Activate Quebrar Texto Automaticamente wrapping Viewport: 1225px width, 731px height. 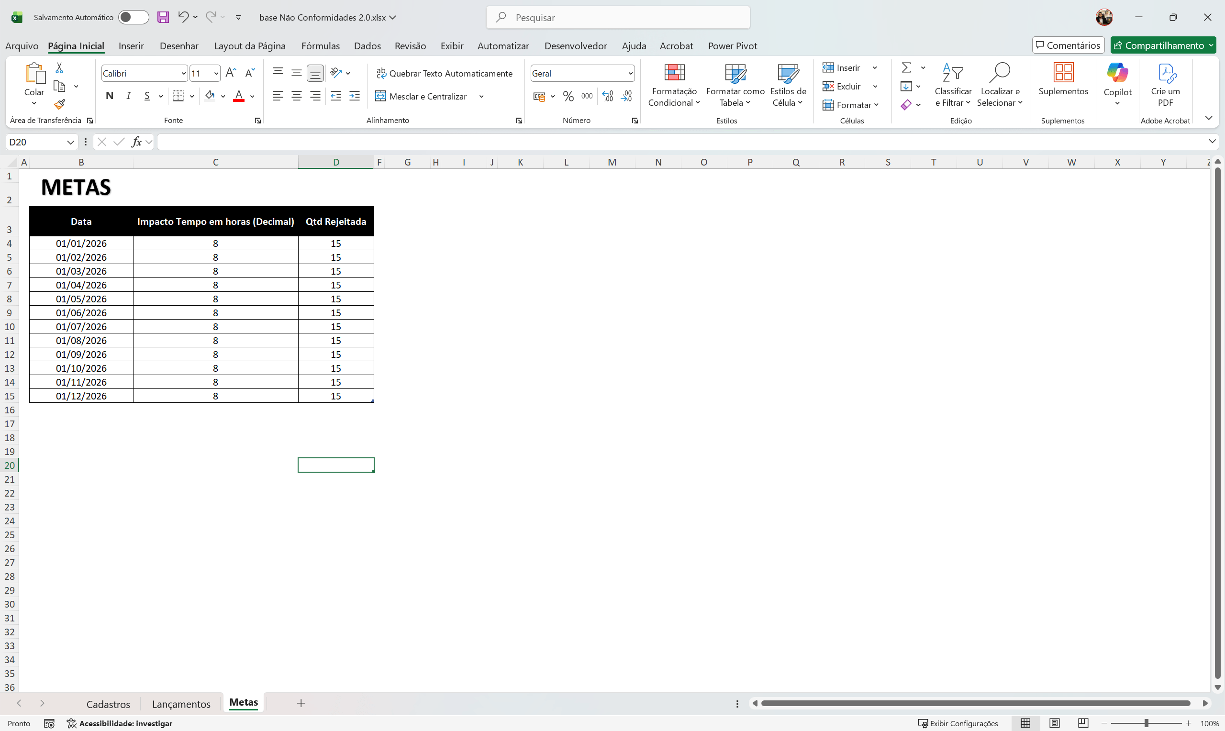point(444,73)
